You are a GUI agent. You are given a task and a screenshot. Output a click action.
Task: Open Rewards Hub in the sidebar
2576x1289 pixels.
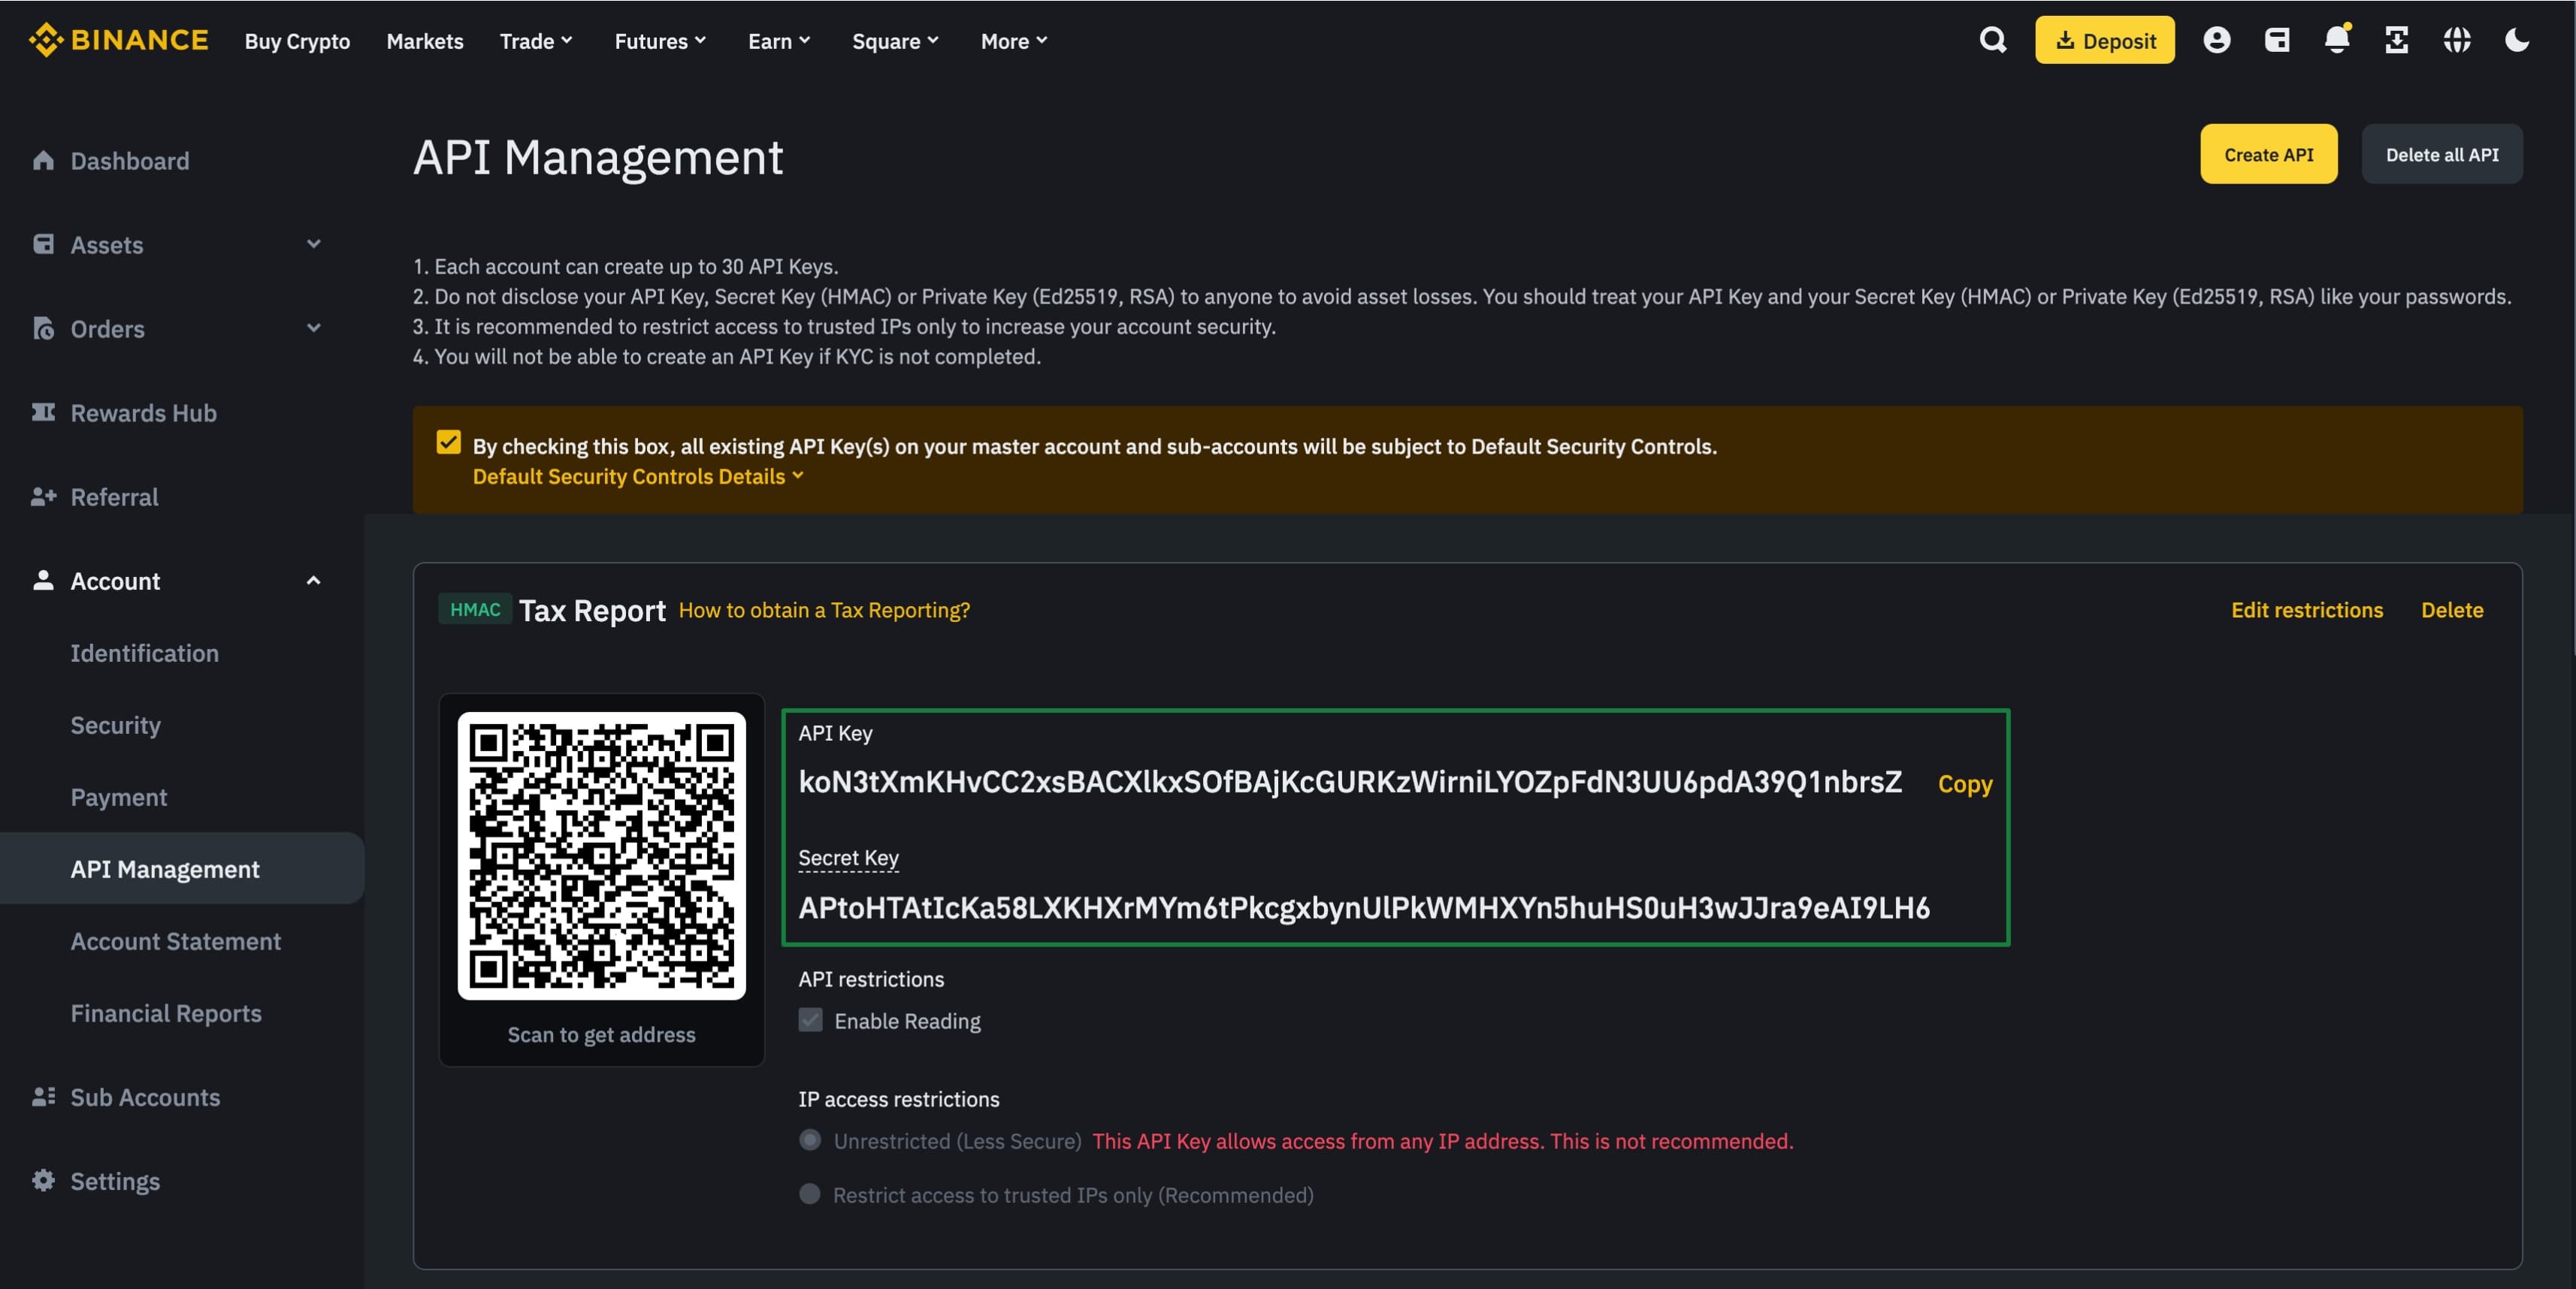tap(143, 412)
